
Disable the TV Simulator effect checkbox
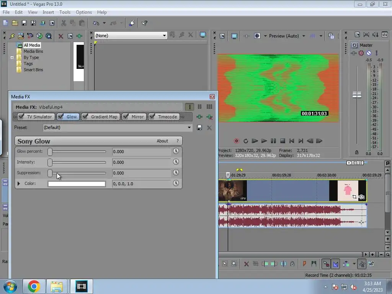[x=21, y=116]
